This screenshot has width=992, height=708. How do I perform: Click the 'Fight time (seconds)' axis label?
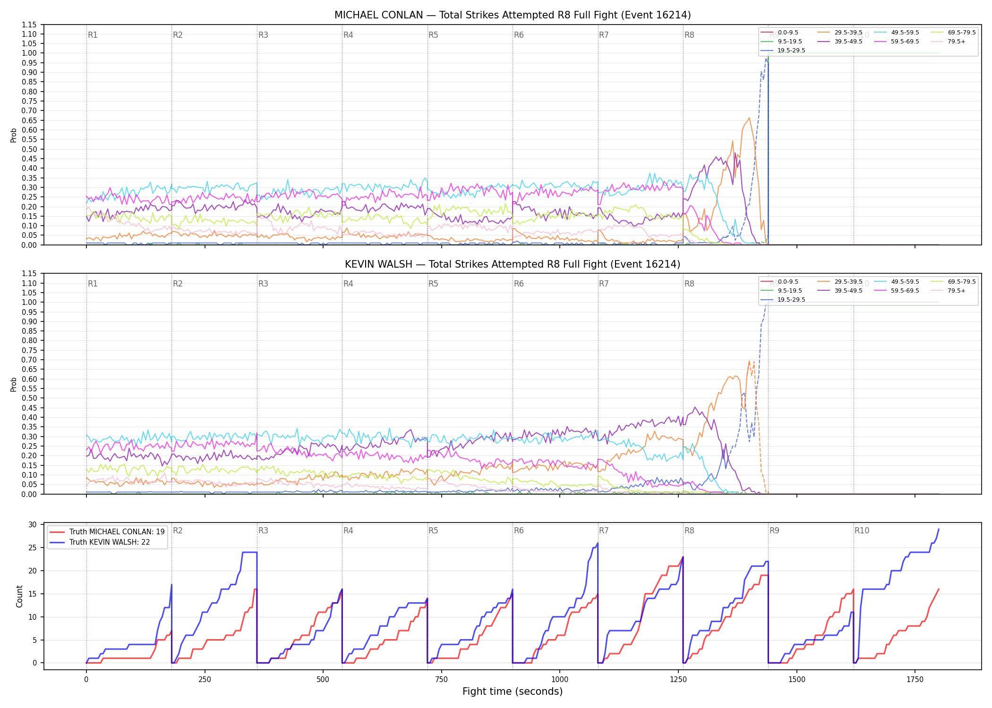pos(513,691)
